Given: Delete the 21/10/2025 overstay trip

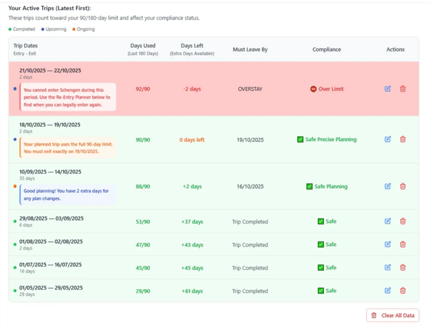Looking at the screenshot, I should point(402,89).
